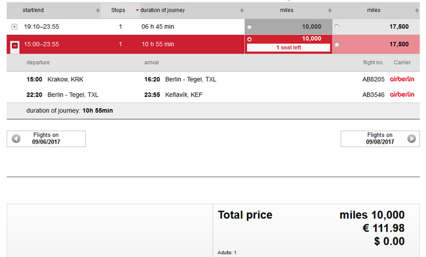Click the '1 seat left' notice
The width and height of the screenshot is (426, 257).
point(288,48)
